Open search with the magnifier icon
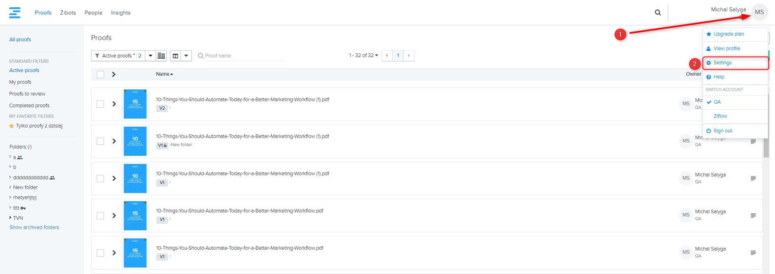775x274 pixels. pos(658,13)
